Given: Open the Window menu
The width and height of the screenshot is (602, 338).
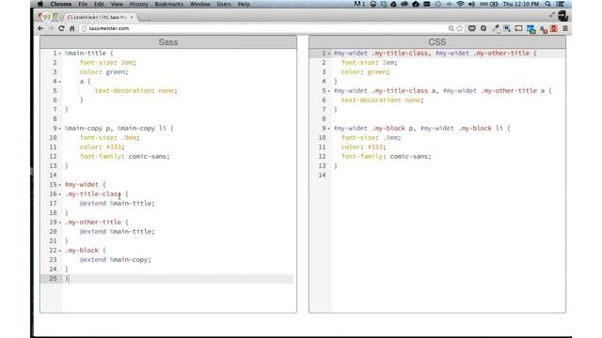Looking at the screenshot, I should [x=200, y=4].
